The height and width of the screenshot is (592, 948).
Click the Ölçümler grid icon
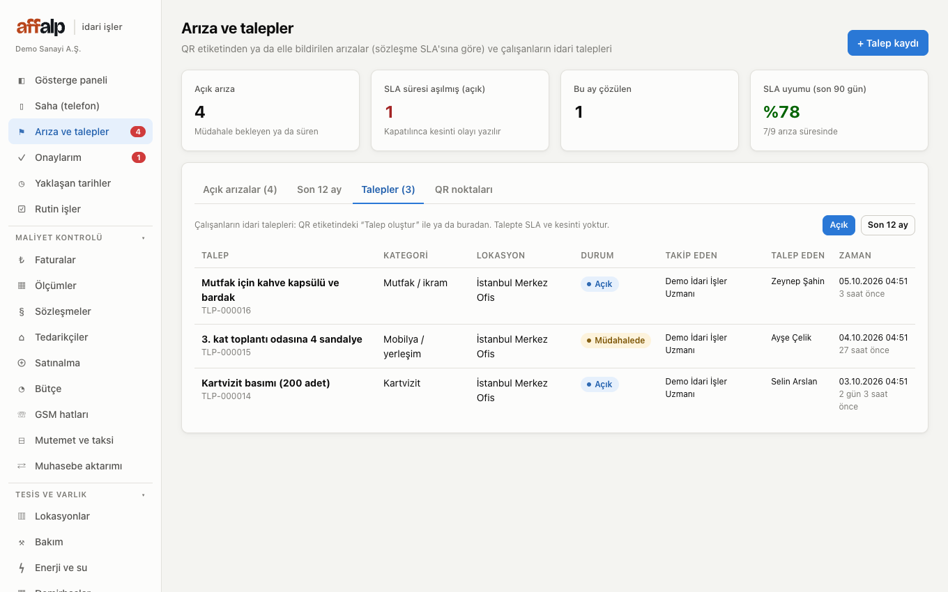(x=22, y=286)
